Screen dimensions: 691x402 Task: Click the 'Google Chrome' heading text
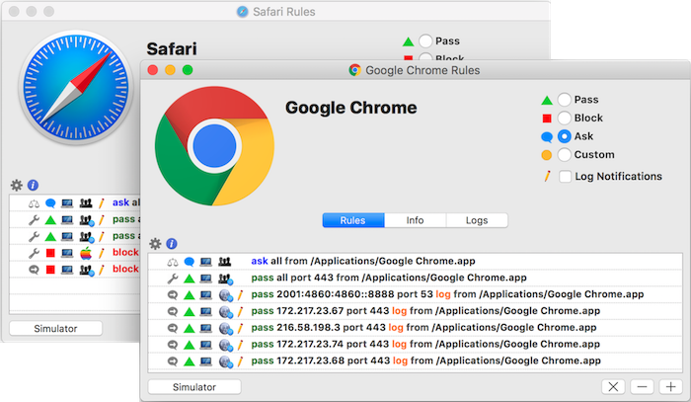pos(350,108)
